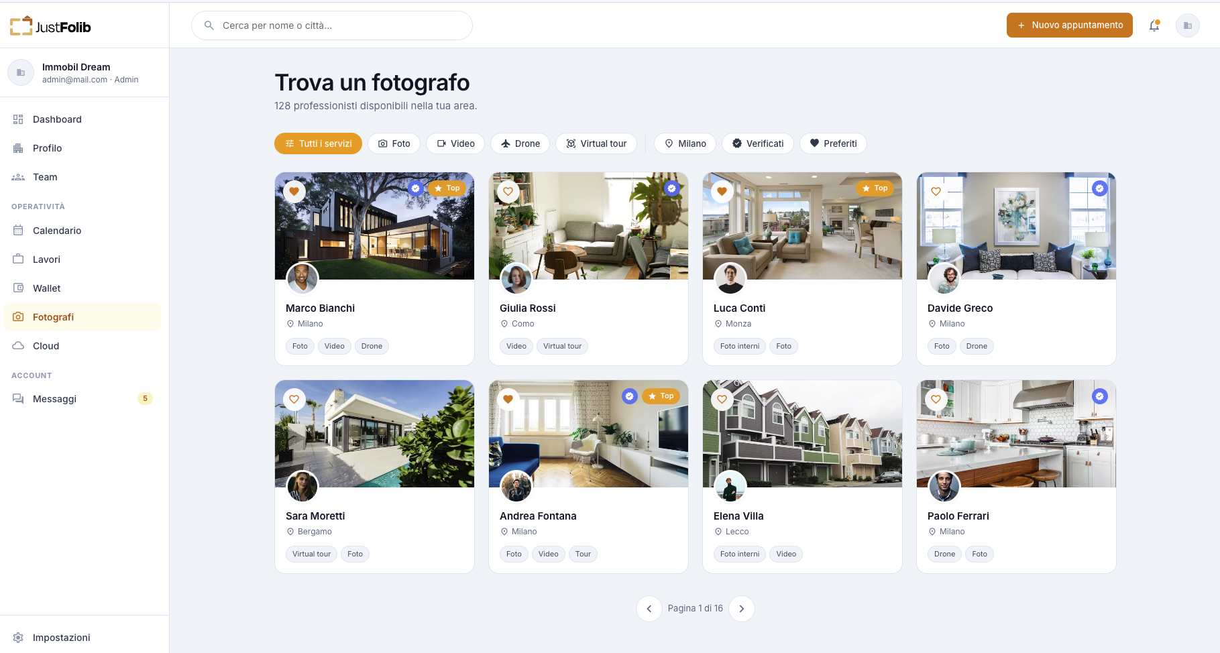Click the Top badge on Andrea Fontana's card
The height and width of the screenshot is (653, 1220).
point(661,396)
